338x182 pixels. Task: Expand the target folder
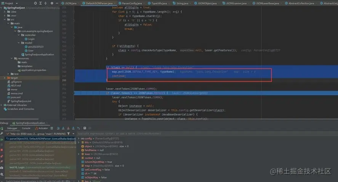click(5, 78)
